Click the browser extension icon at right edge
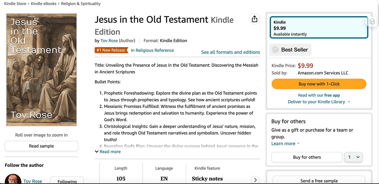379x184 pixels. (x=372, y=22)
